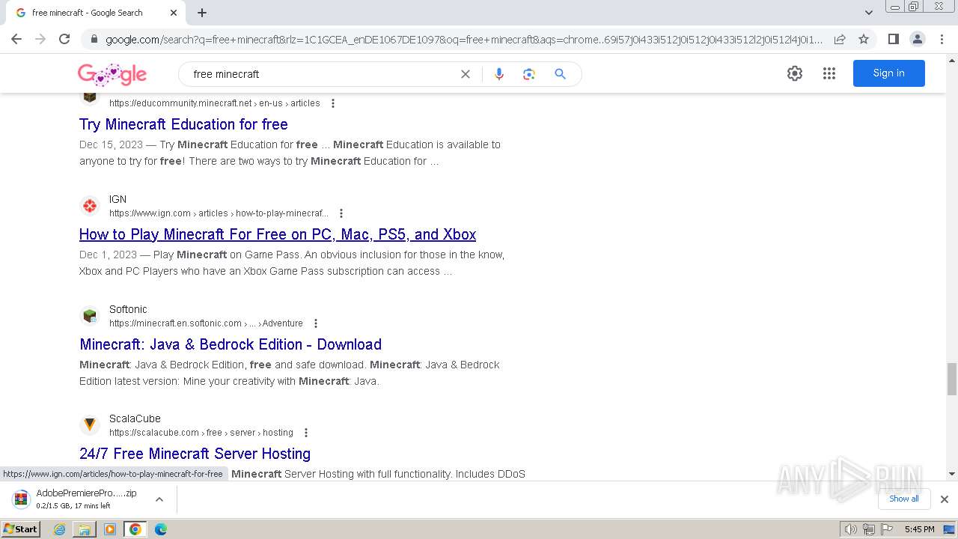Bookmark this tab with the star

point(864,39)
